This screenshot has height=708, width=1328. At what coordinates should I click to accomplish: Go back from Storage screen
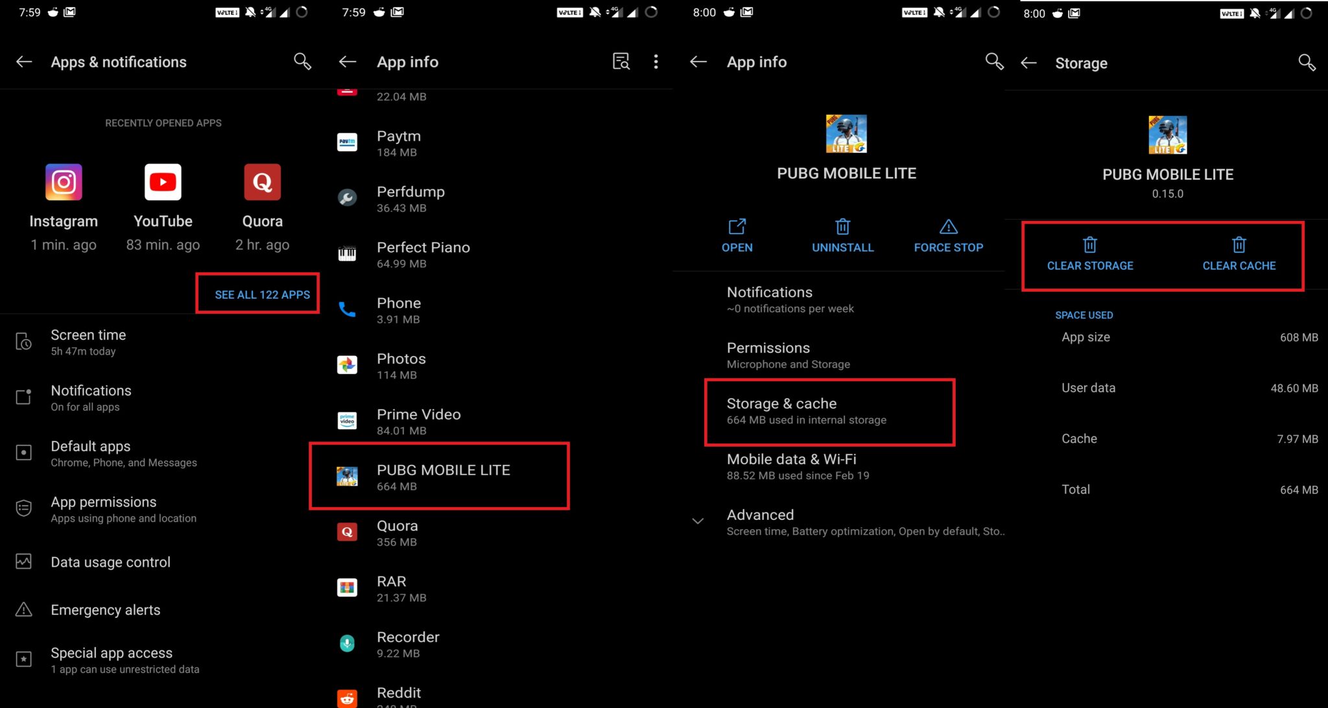1028,63
